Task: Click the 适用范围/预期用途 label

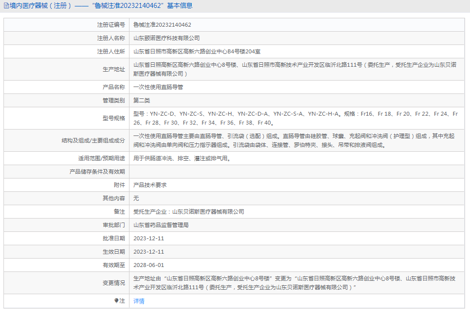Action: pyautogui.click(x=102, y=158)
